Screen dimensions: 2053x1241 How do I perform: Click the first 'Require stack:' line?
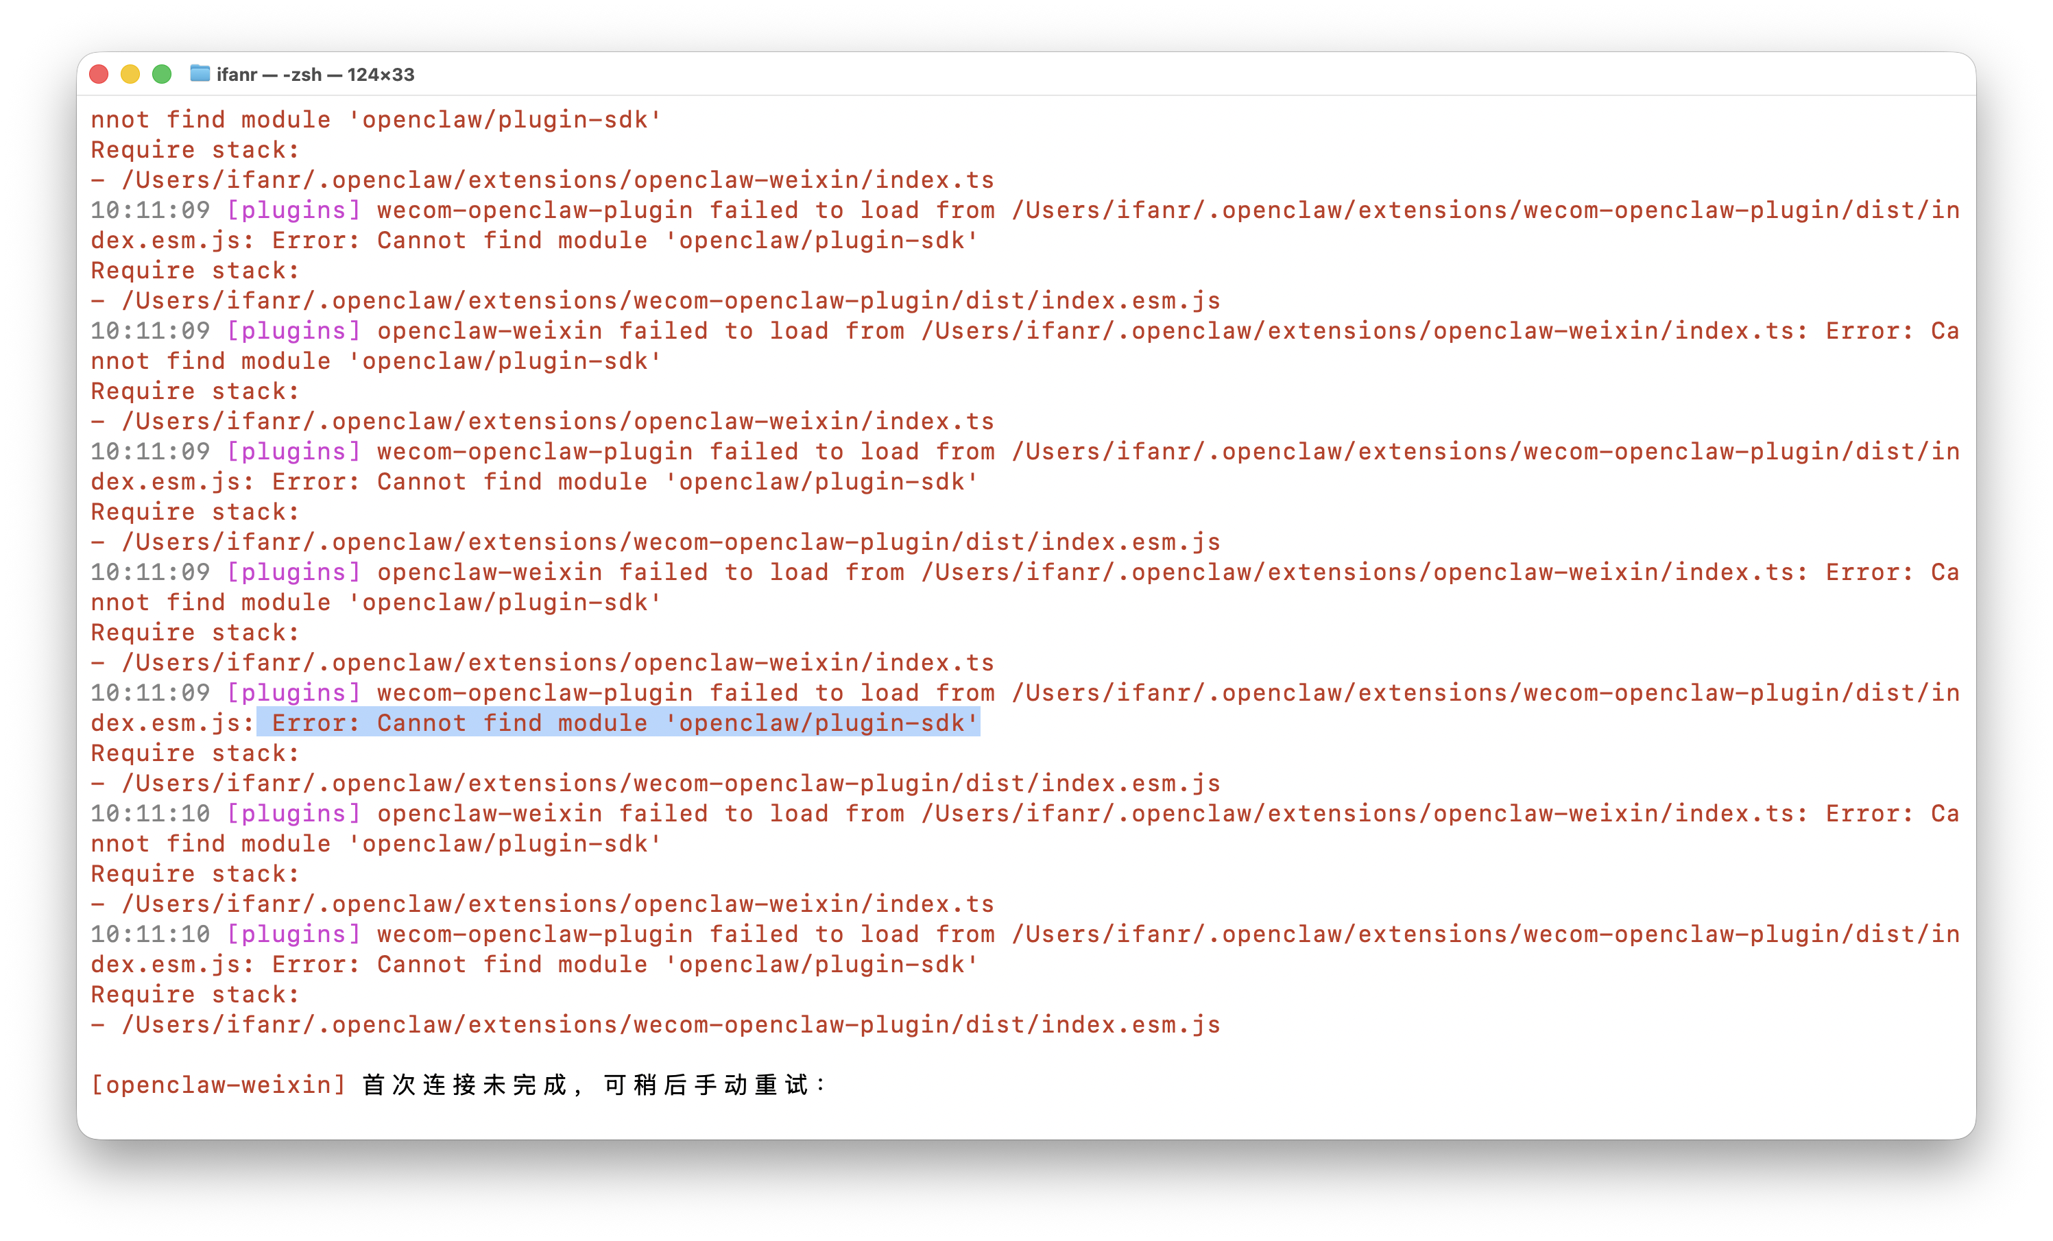[195, 150]
